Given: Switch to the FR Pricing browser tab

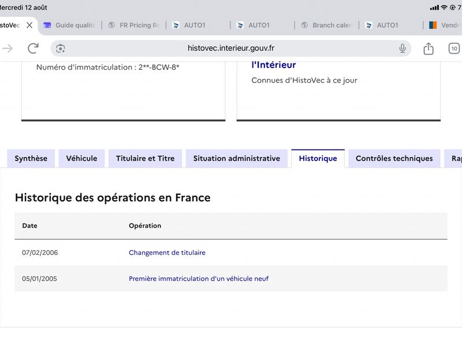Looking at the screenshot, I should (134, 25).
